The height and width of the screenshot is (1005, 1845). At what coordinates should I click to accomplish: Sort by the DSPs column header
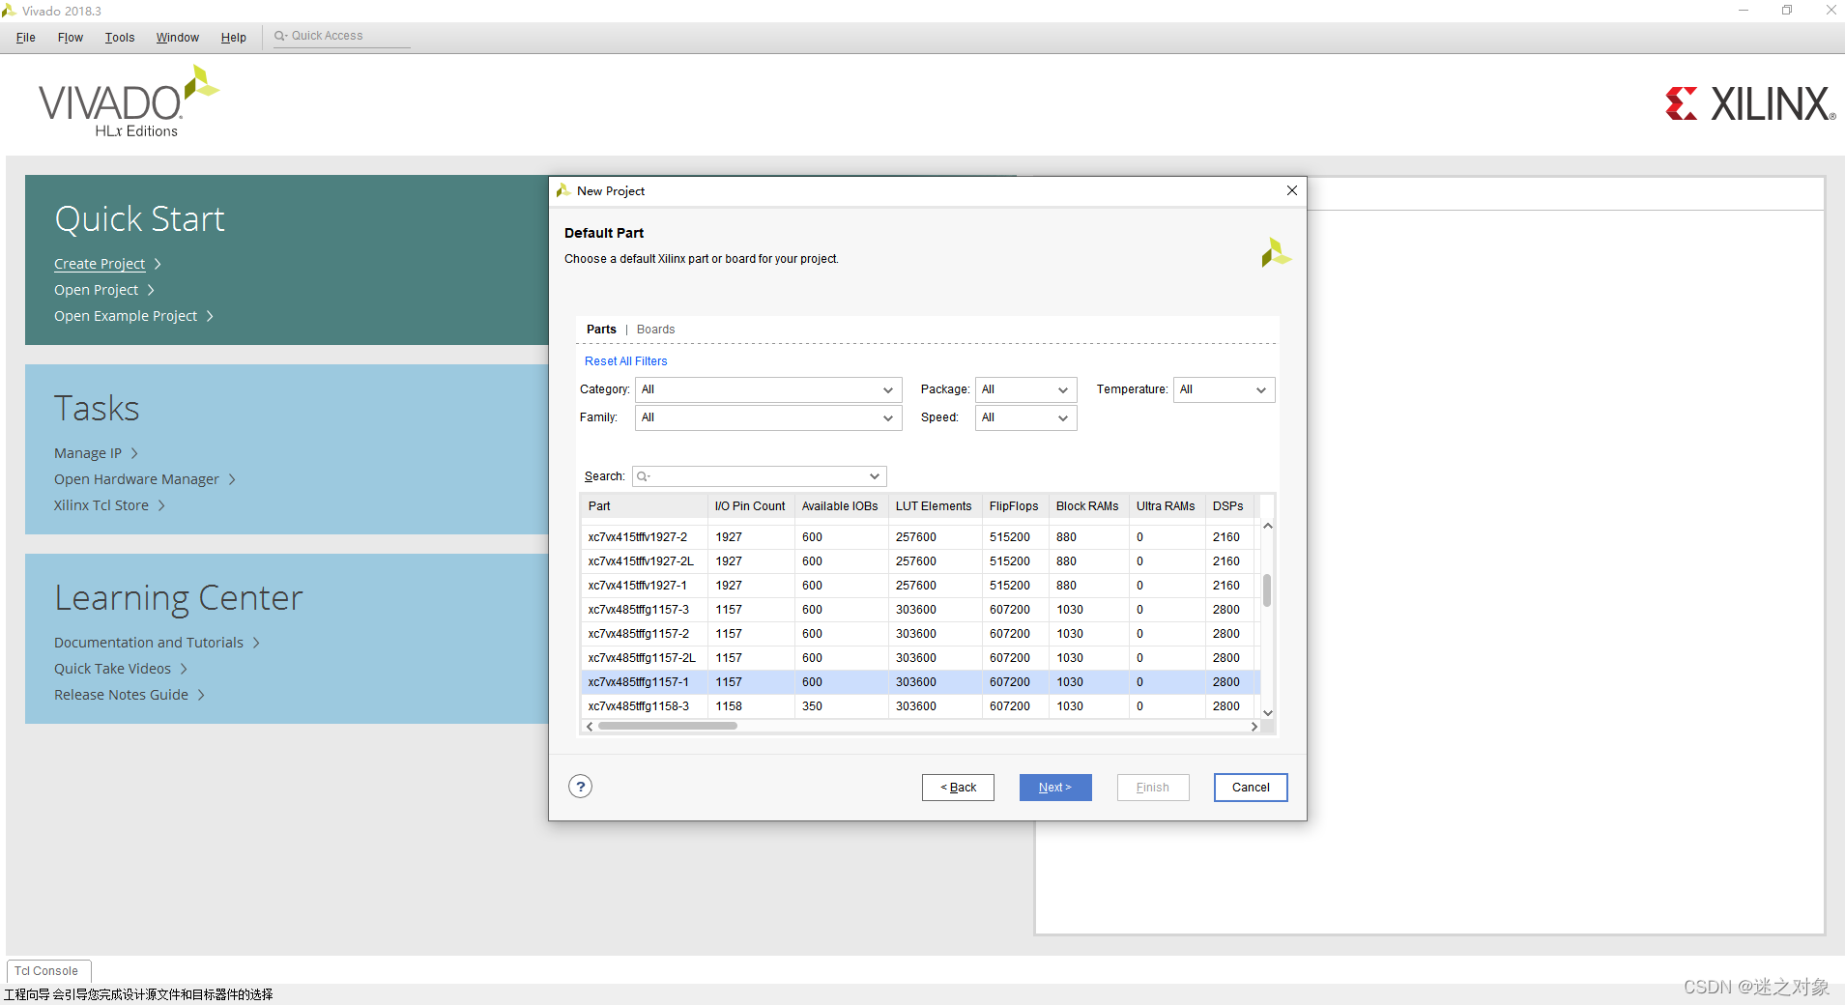coord(1228,506)
